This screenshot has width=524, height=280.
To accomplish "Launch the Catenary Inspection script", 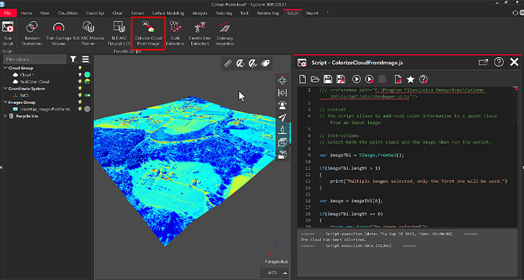I will click(x=225, y=33).
